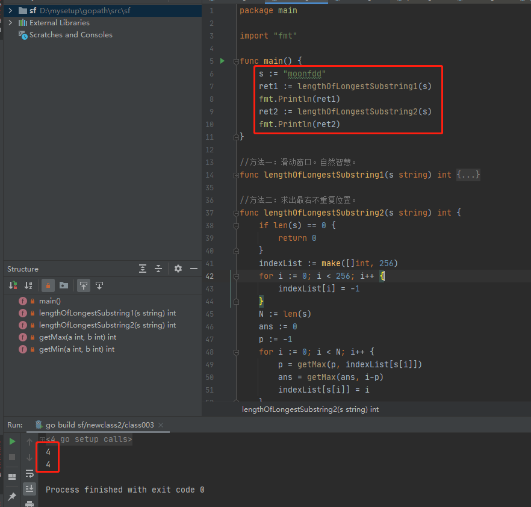531x507 pixels.
Task: Toggle group by file icon in Structure
Action: [64, 285]
